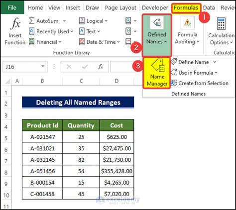
Task: Select column B header
Action: (42, 81)
